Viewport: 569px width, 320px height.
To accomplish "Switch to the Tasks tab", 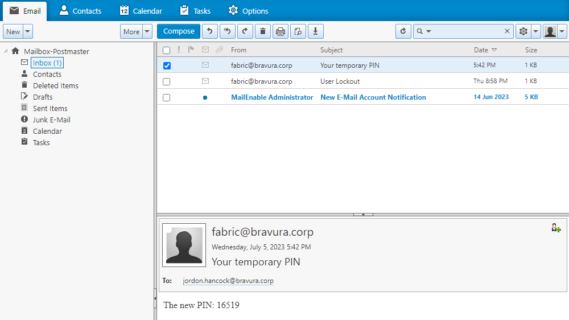I will 195,11.
